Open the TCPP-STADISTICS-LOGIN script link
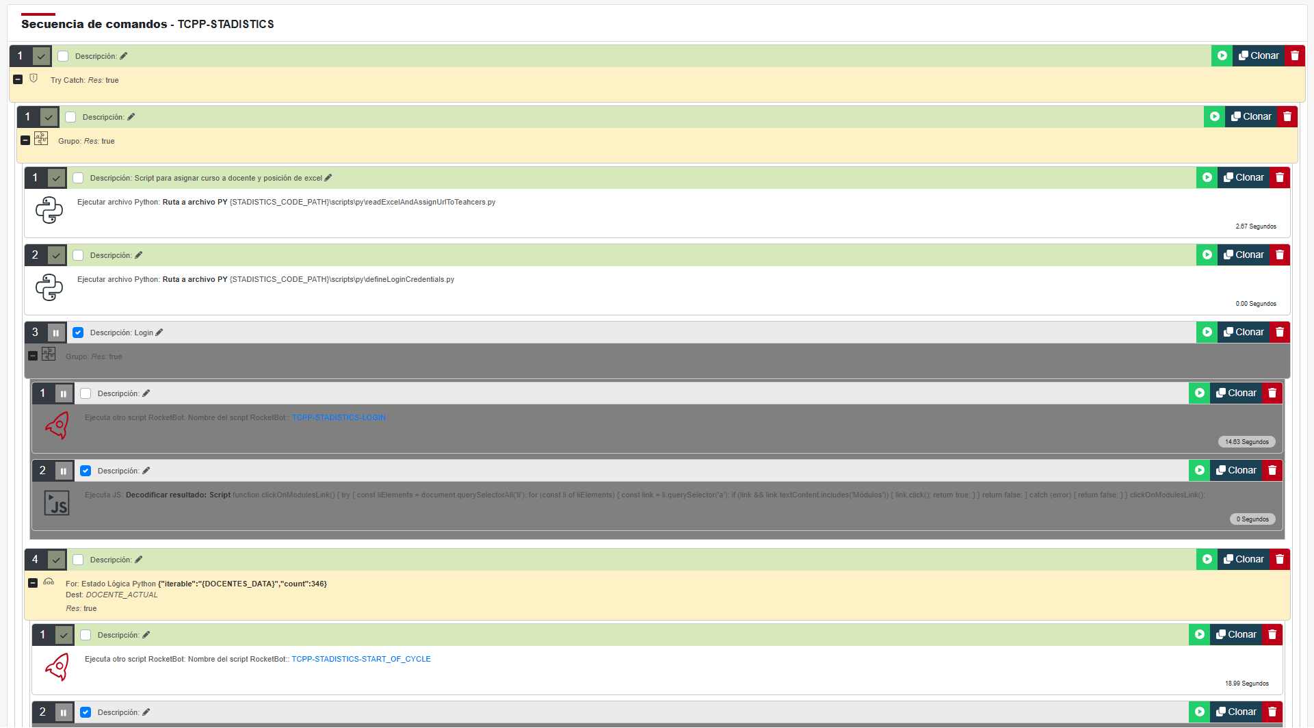The width and height of the screenshot is (1314, 728). 339,417
